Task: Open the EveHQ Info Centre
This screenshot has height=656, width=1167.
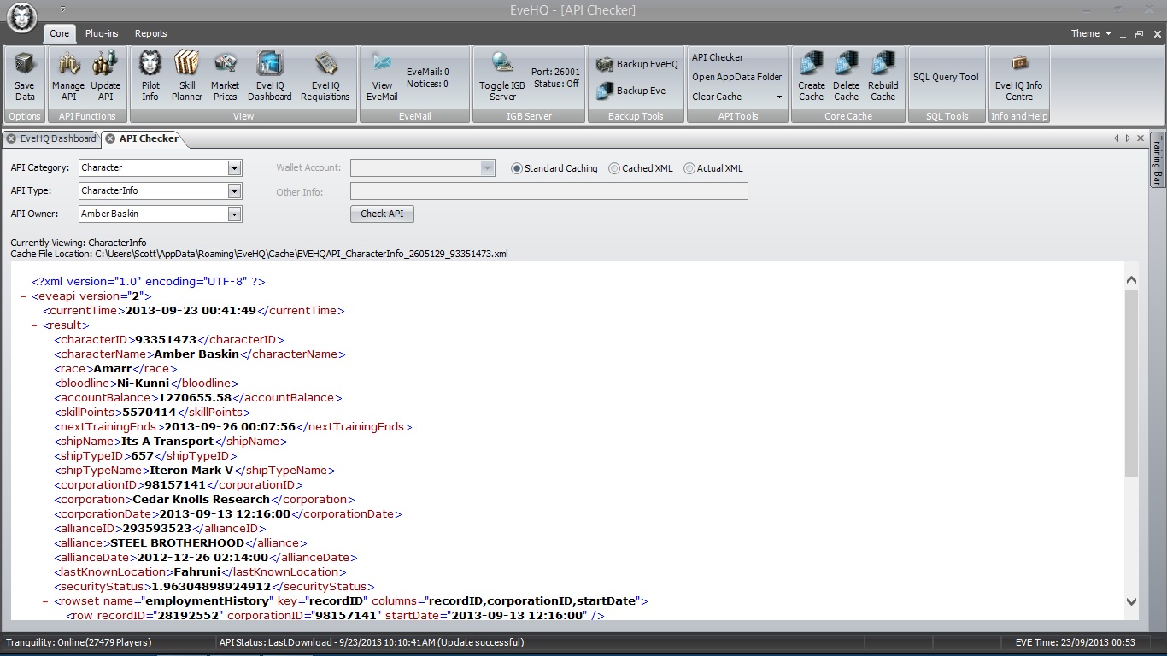Action: [1019, 77]
